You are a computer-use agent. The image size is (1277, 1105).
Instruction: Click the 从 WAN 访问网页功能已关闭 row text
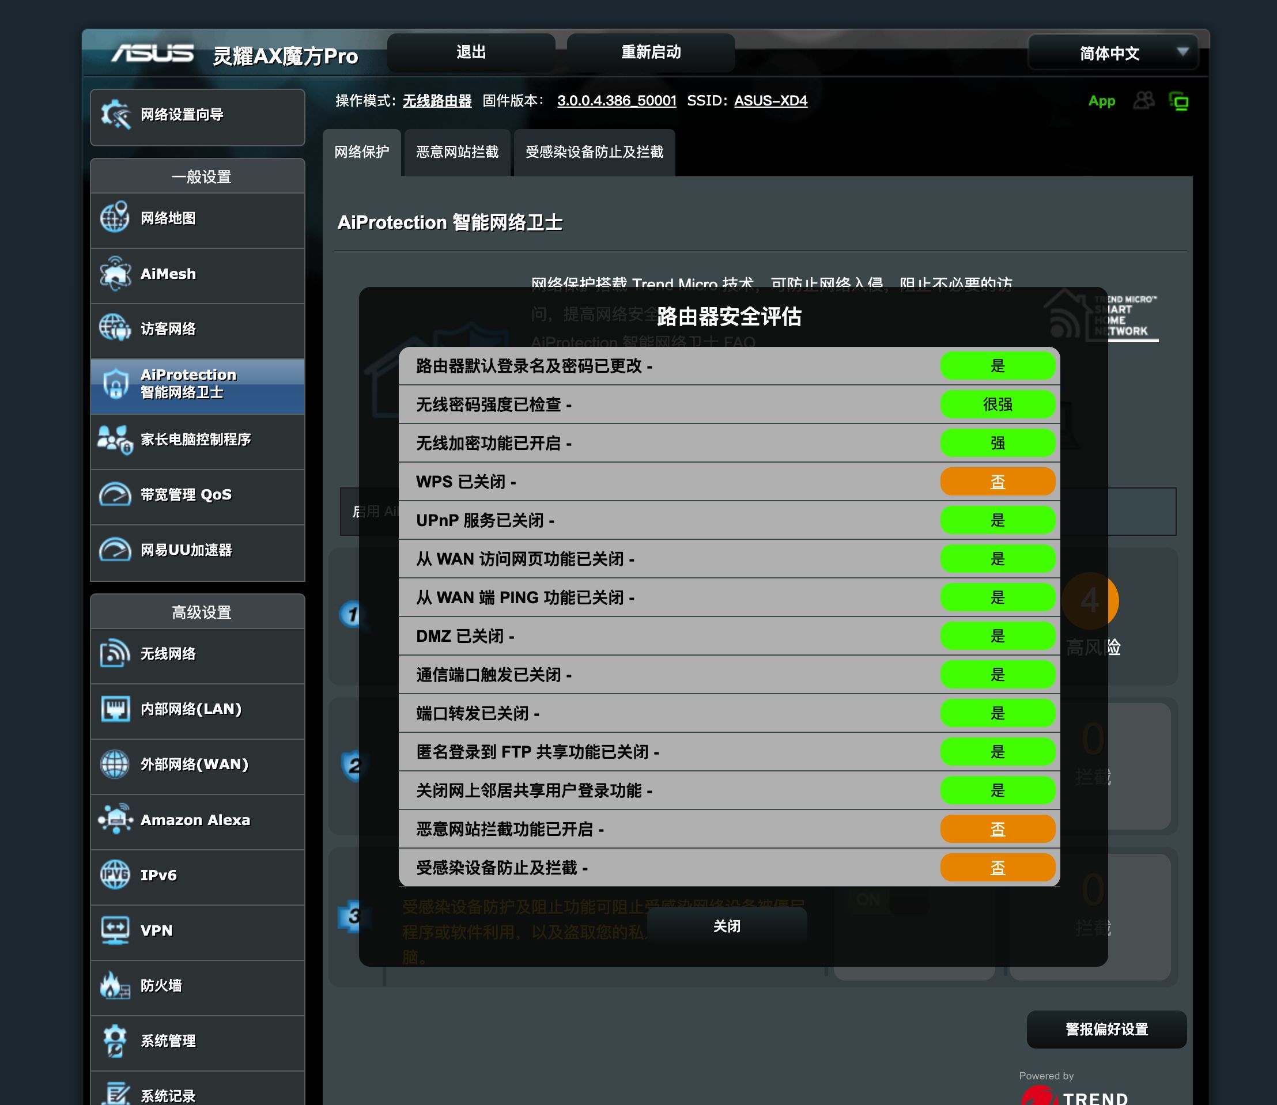tap(525, 559)
